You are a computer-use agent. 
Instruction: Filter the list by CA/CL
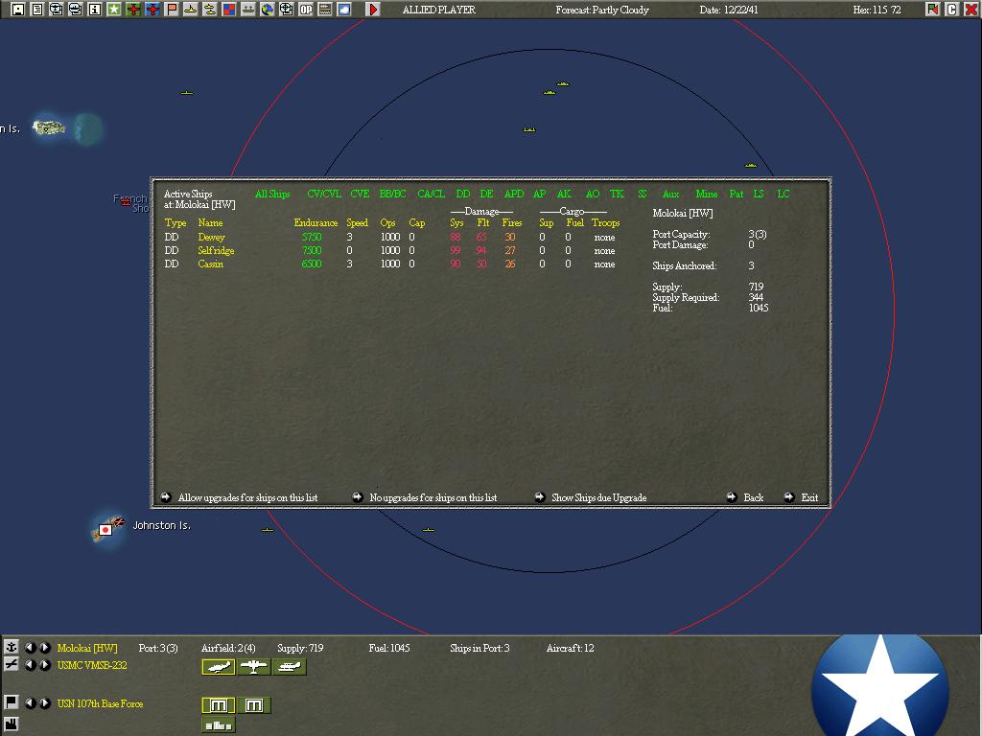[x=431, y=194]
